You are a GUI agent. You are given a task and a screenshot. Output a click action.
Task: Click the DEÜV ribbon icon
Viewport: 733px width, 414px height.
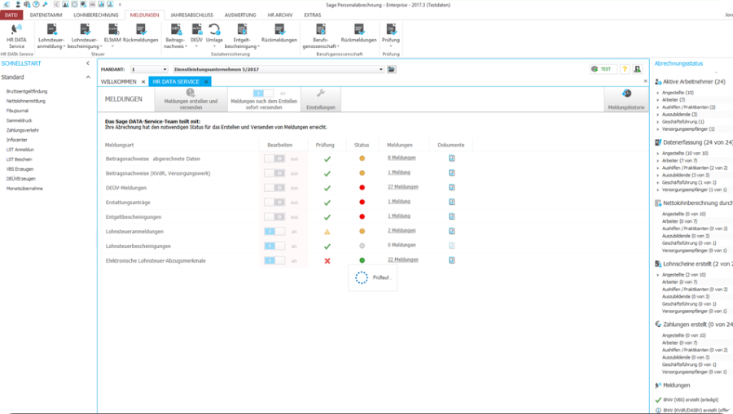coord(196,37)
